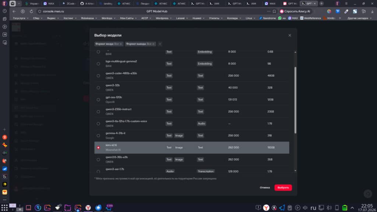Open the Госуслуги bookmarks folder
377x212 pixels.
point(21,18)
